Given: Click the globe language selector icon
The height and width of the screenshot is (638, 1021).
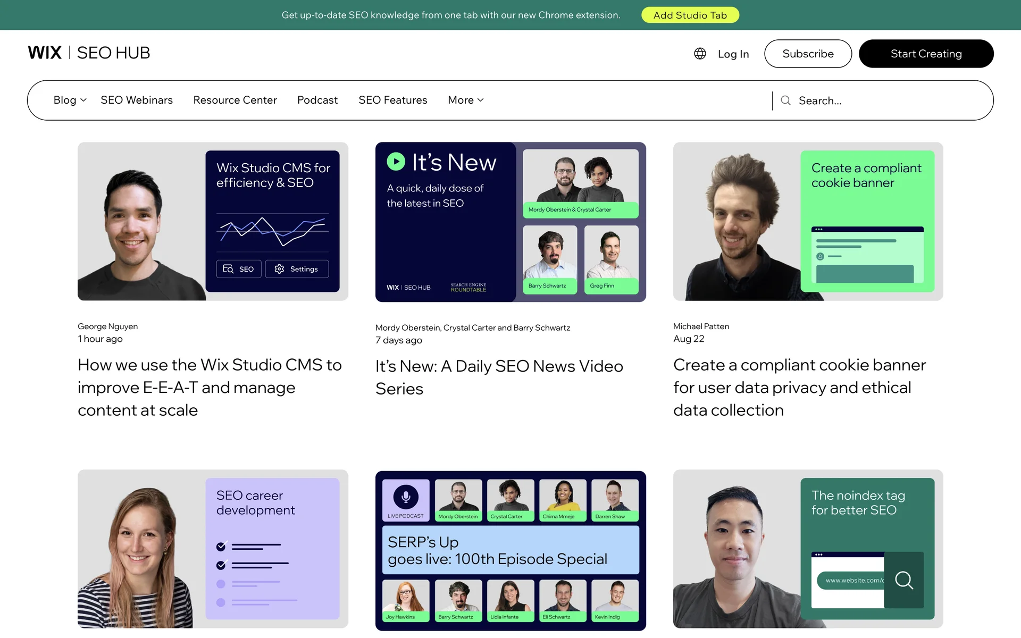Looking at the screenshot, I should click(700, 54).
